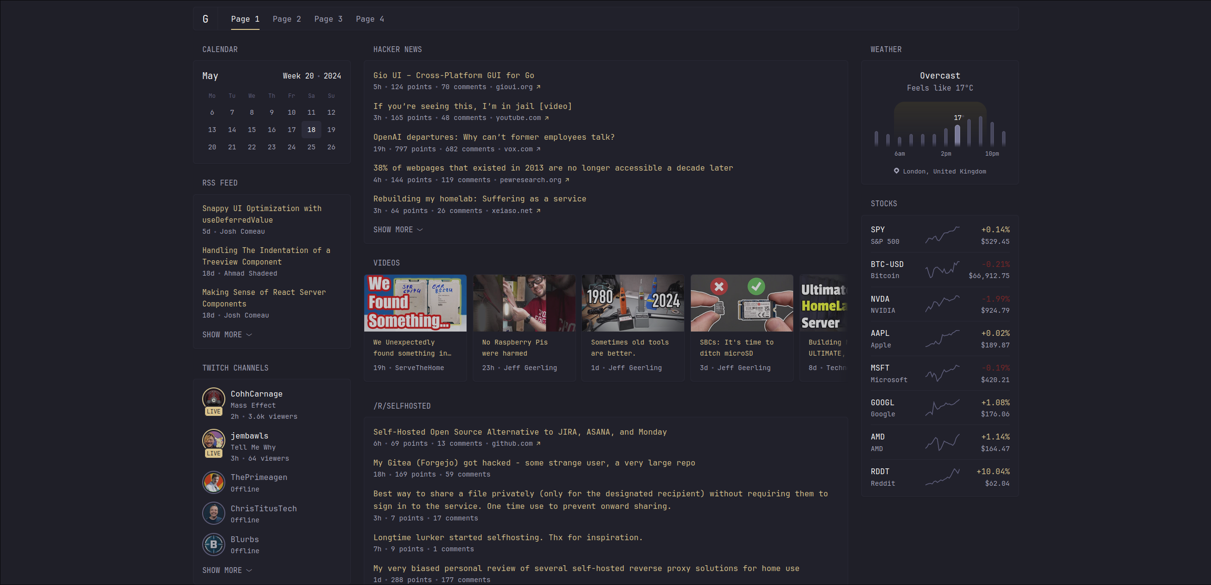Click London location pin icon
Viewport: 1211px width, 585px height.
pos(896,171)
